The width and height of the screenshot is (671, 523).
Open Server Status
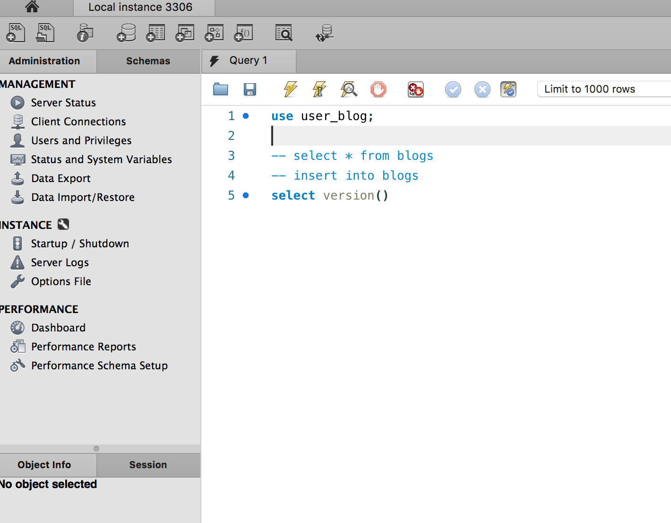tap(63, 103)
